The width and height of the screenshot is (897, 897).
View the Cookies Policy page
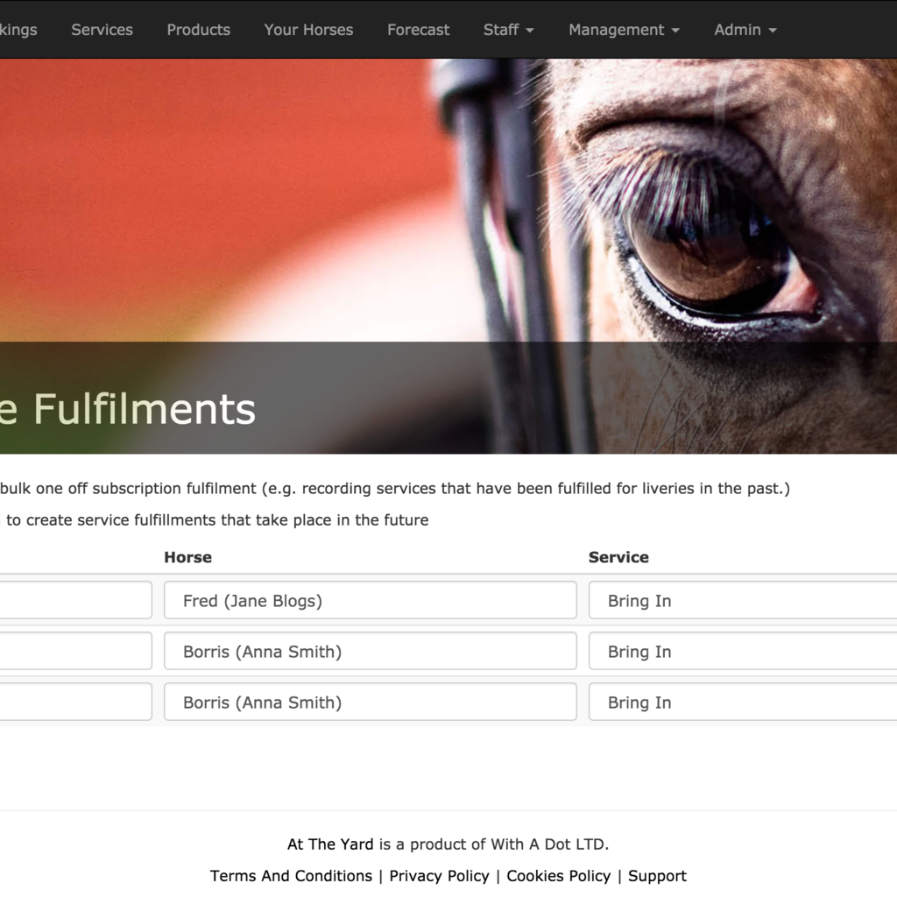558,876
